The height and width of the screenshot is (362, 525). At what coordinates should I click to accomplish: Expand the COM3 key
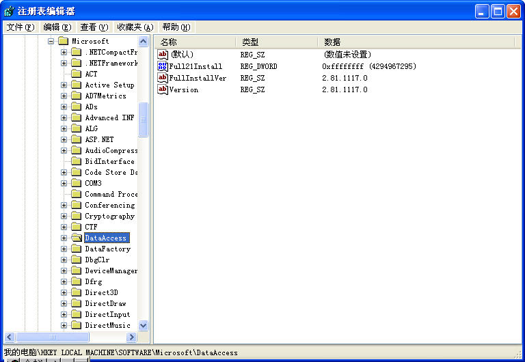coord(64,183)
